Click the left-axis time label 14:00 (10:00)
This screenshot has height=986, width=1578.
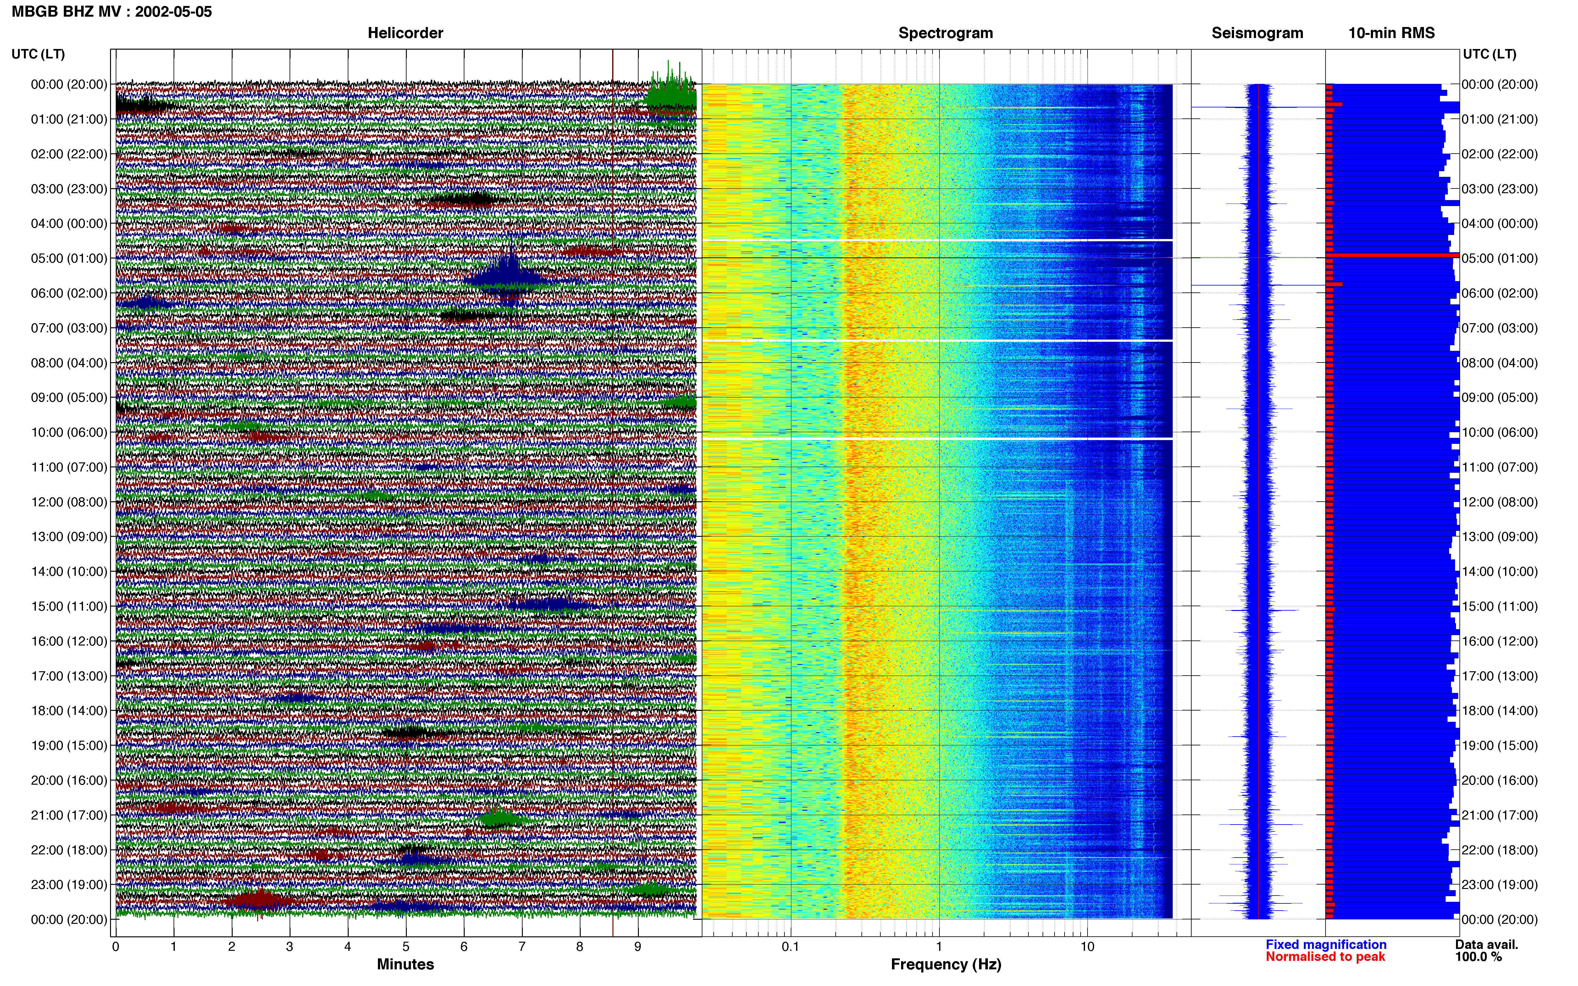coord(69,572)
